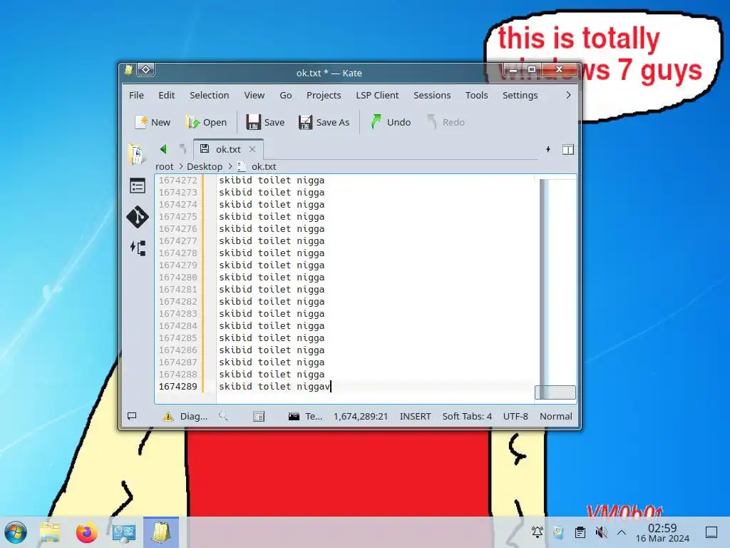The width and height of the screenshot is (730, 548).
Task: Open the Normal syntax mode dropdown
Action: 556,416
